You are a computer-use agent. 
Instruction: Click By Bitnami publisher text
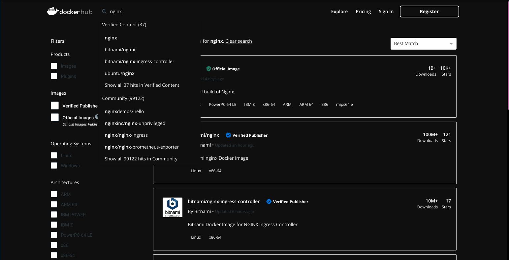(199, 211)
